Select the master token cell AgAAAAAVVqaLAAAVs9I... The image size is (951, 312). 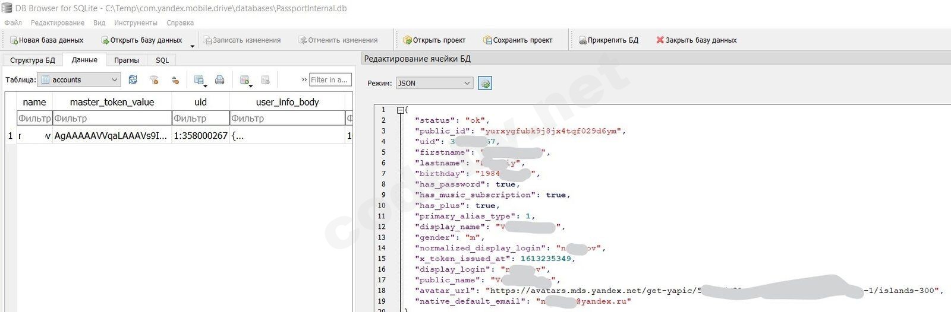(x=112, y=136)
